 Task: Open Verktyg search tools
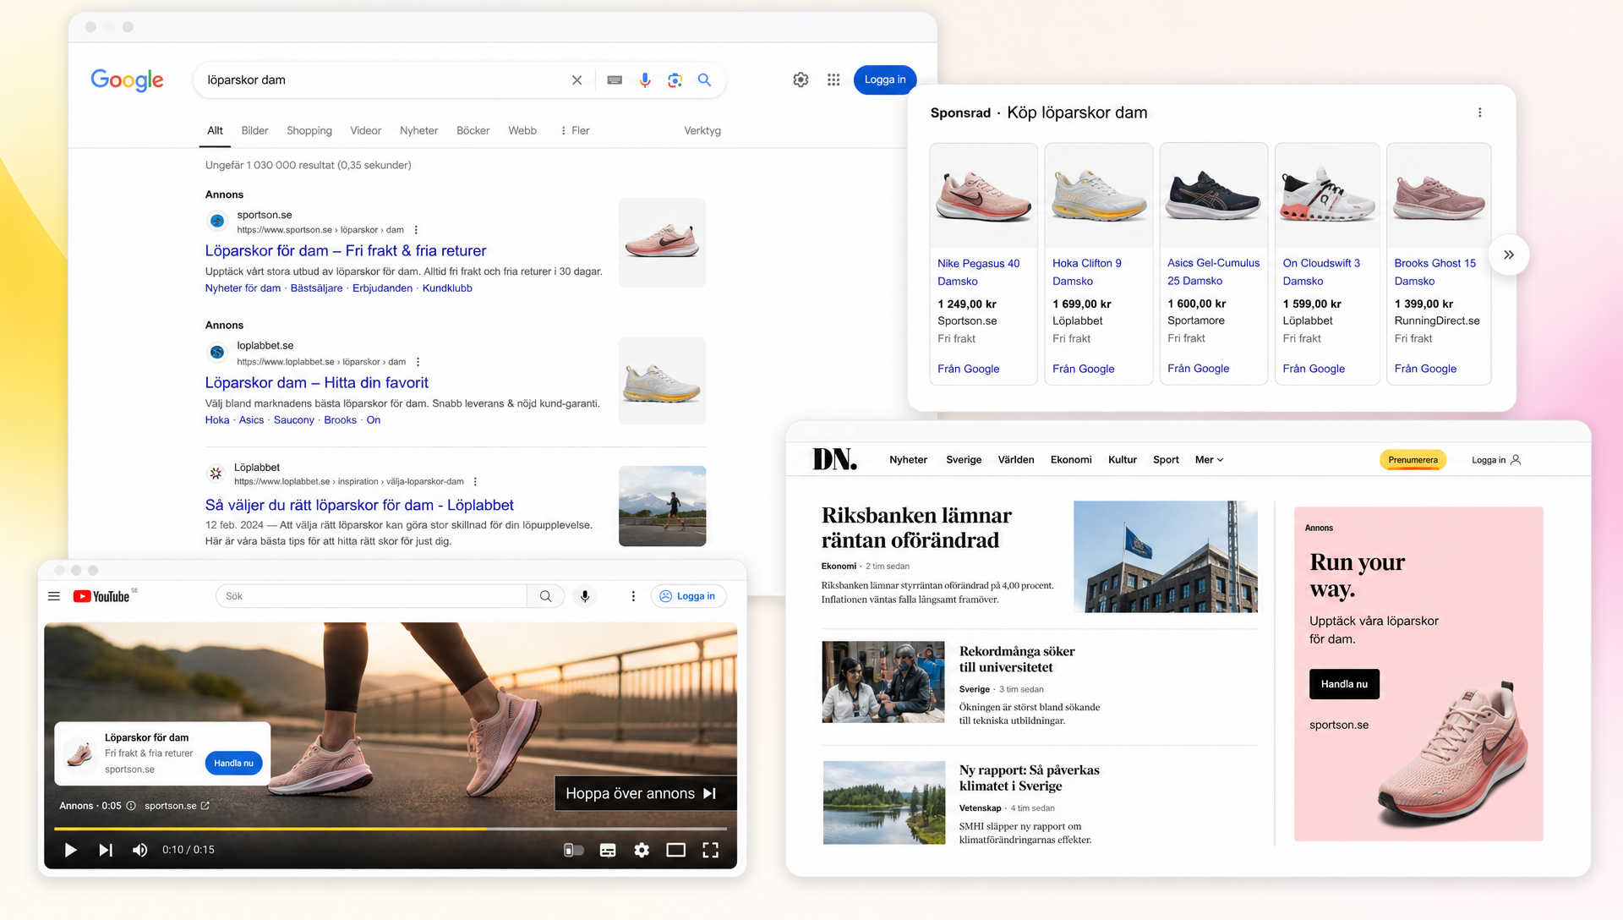click(702, 131)
